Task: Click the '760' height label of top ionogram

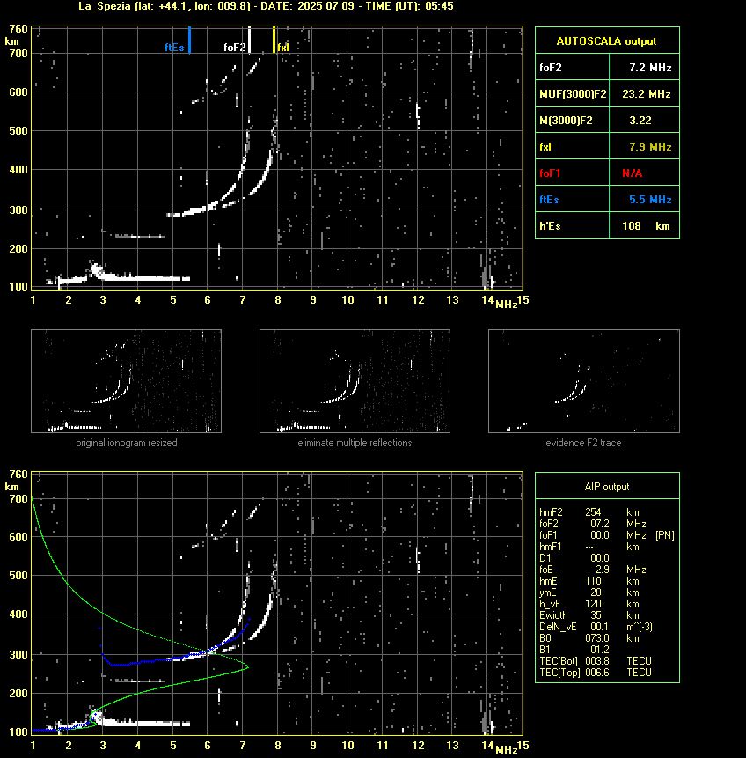Action: (x=18, y=29)
